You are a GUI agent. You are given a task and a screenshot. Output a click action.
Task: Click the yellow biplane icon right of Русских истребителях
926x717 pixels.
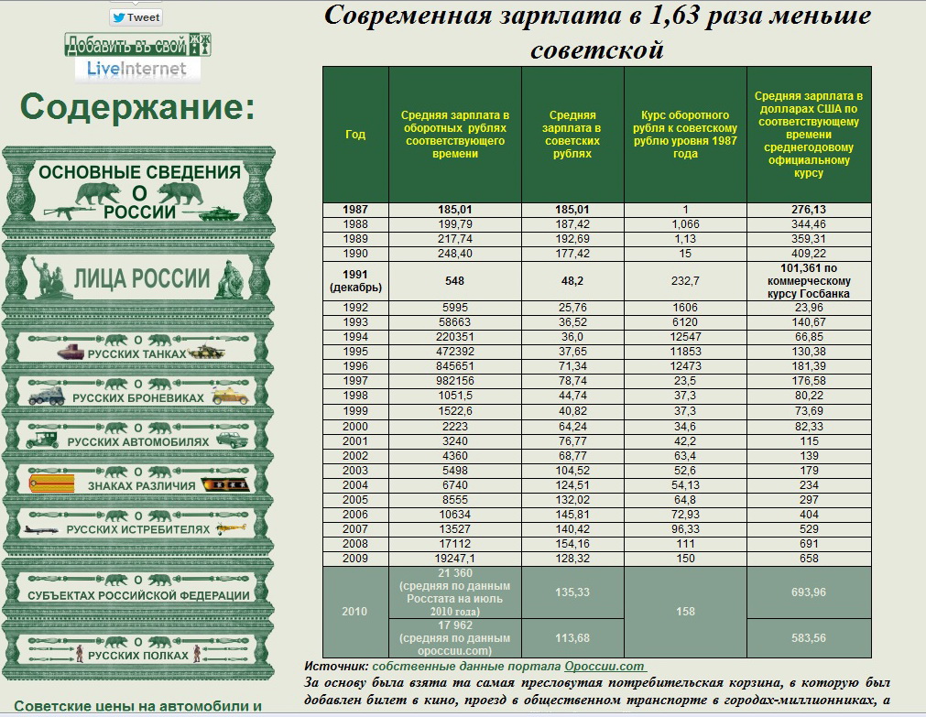(x=232, y=528)
